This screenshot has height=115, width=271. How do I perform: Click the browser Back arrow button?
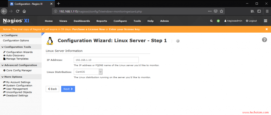pos(4,11)
